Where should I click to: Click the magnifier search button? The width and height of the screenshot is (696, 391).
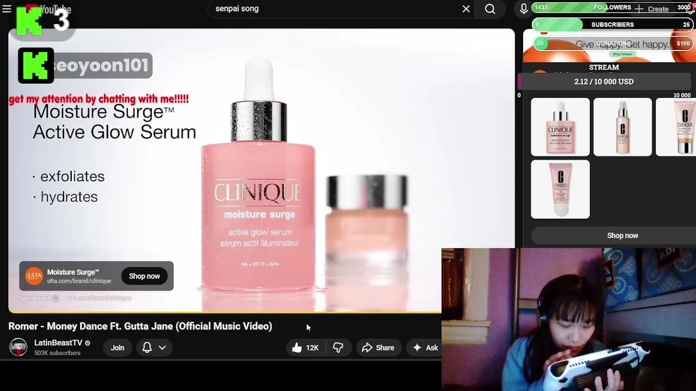click(490, 9)
